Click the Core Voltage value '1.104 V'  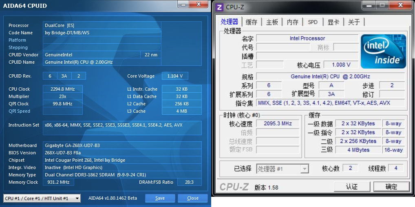175,76
